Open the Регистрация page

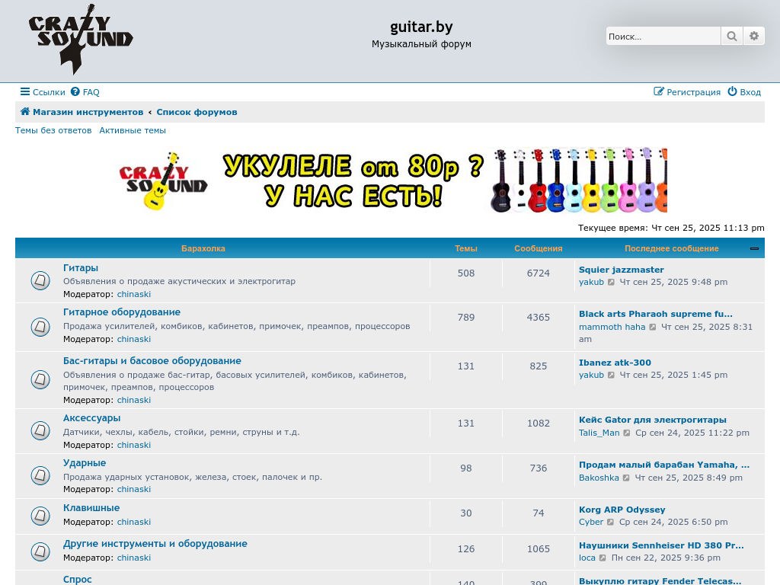[687, 92]
